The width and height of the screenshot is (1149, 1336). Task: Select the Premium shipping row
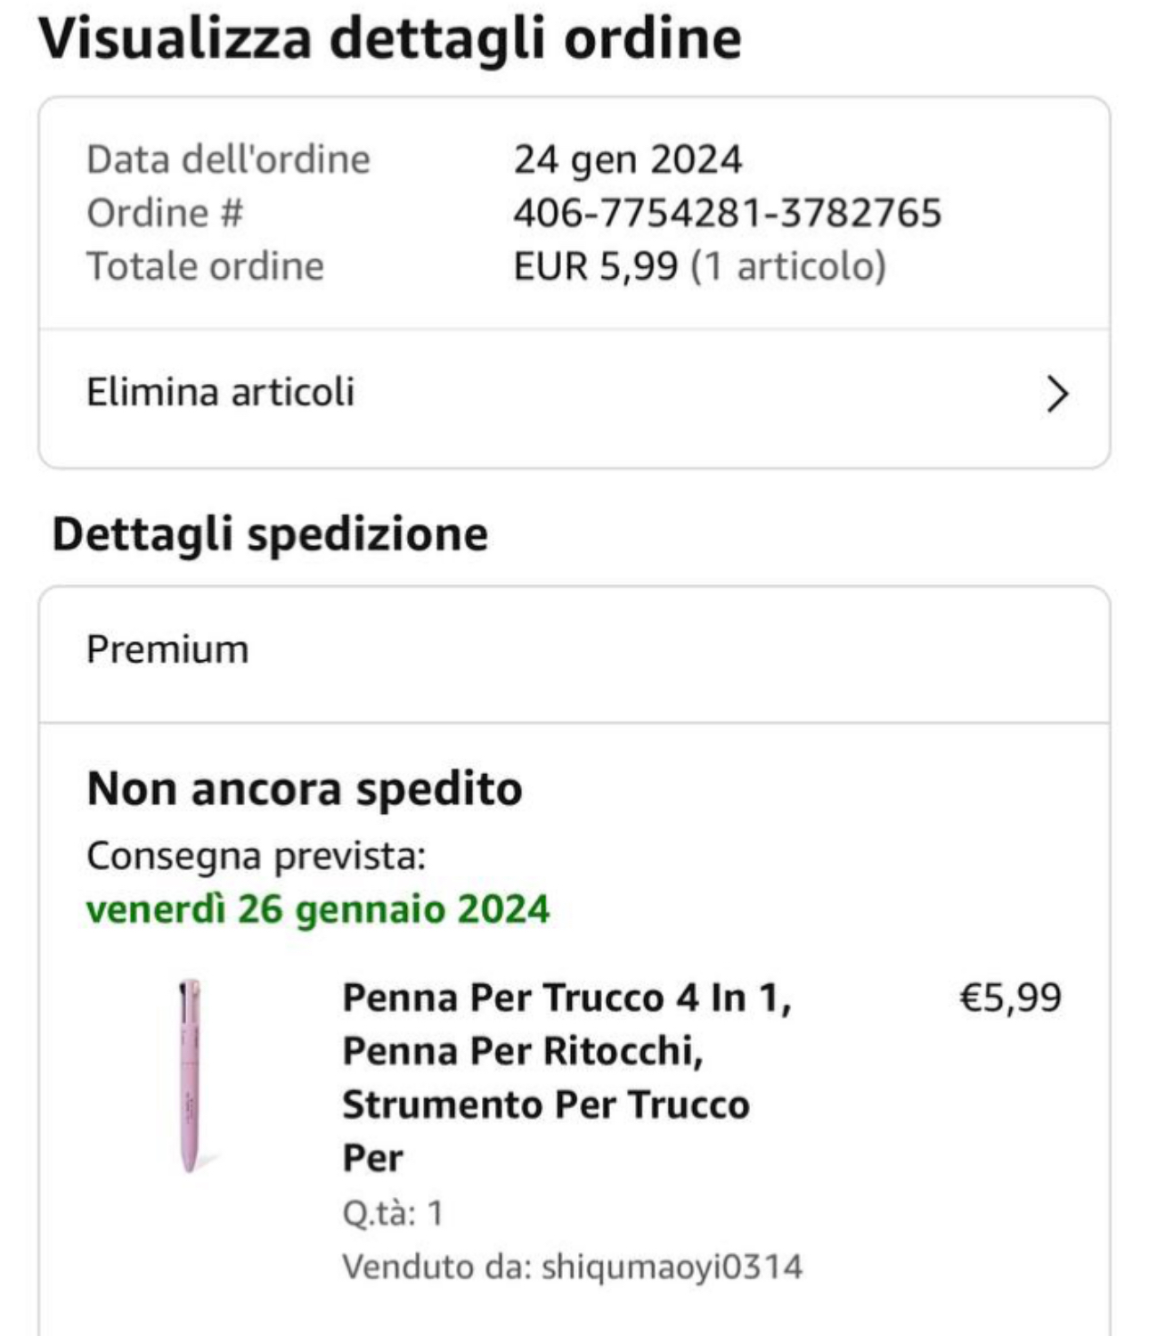coord(167,650)
